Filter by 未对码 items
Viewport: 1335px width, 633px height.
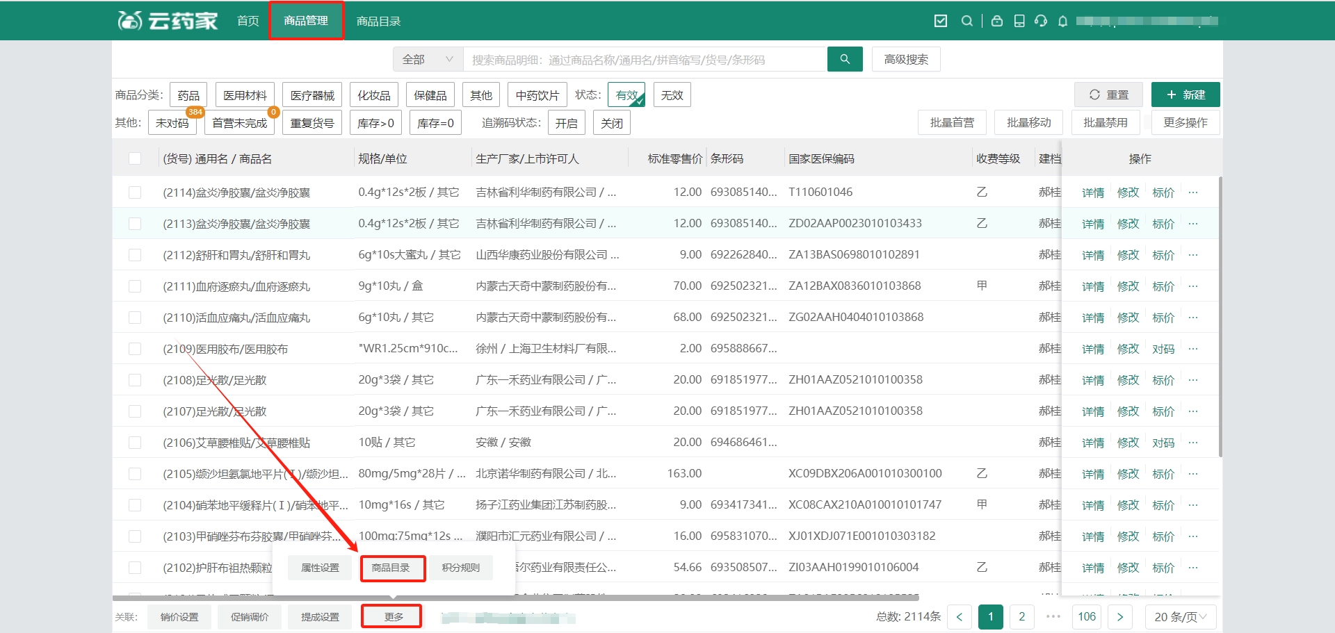point(172,123)
